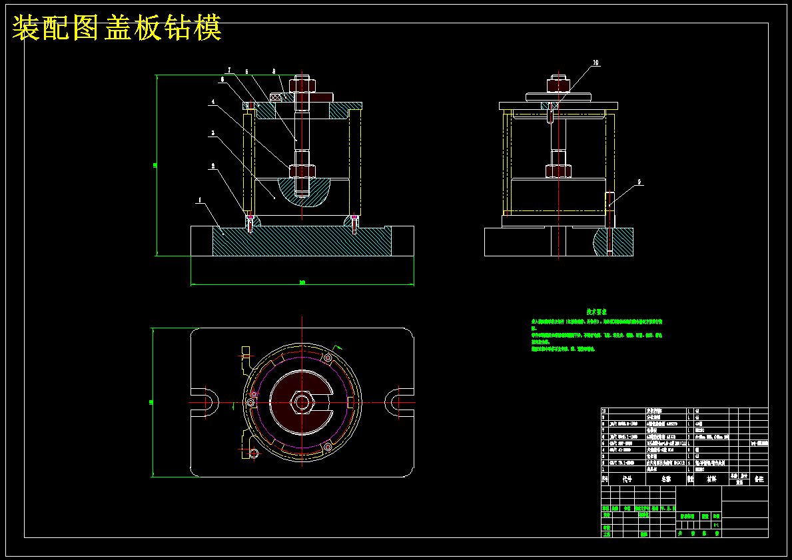Select the hex nut in the top view
The image size is (792, 560).
point(302,402)
